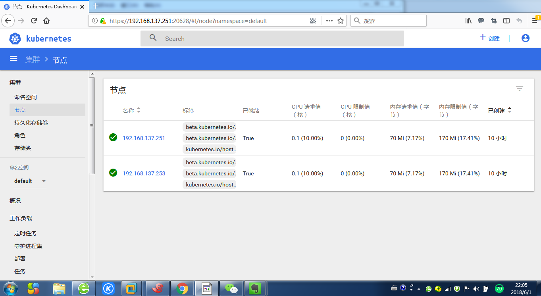The image size is (541, 296).
Task: Click the 创建 button
Action: click(489, 38)
